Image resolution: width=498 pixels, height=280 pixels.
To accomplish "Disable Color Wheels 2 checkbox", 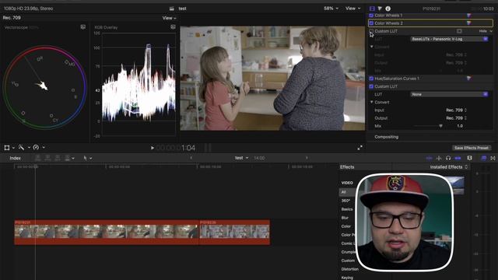I will pyautogui.click(x=371, y=23).
